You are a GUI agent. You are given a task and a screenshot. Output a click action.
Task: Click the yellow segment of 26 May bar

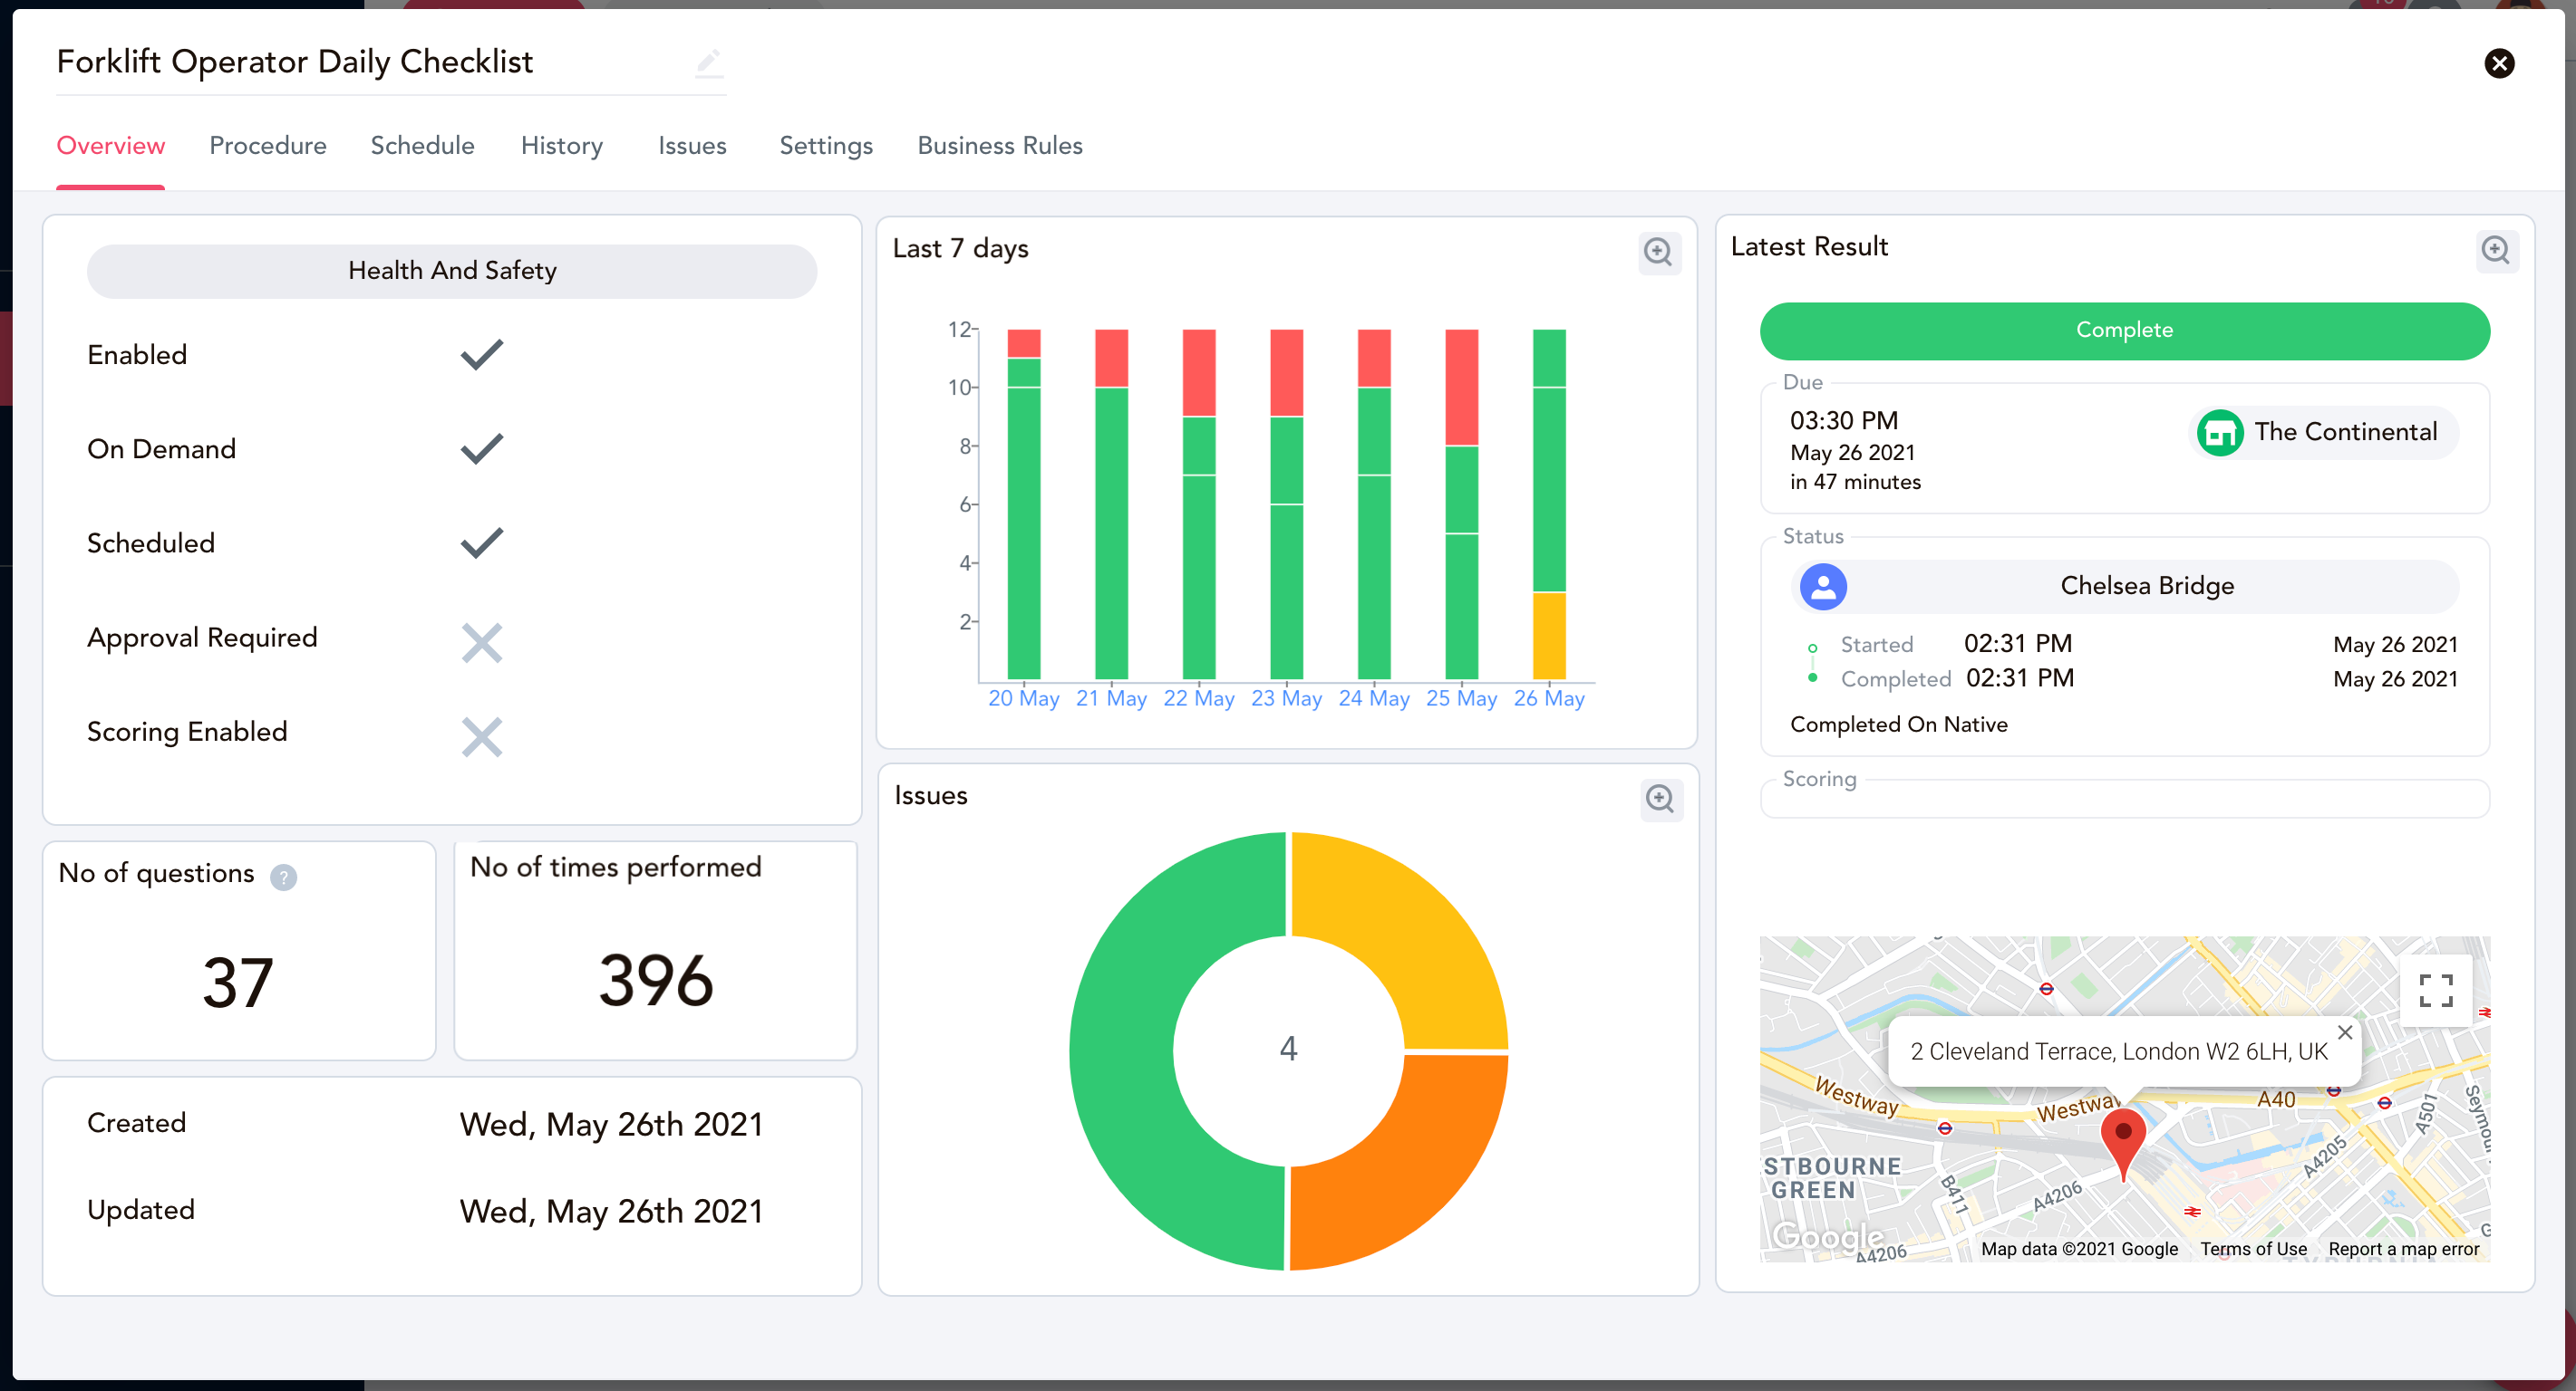point(1549,636)
